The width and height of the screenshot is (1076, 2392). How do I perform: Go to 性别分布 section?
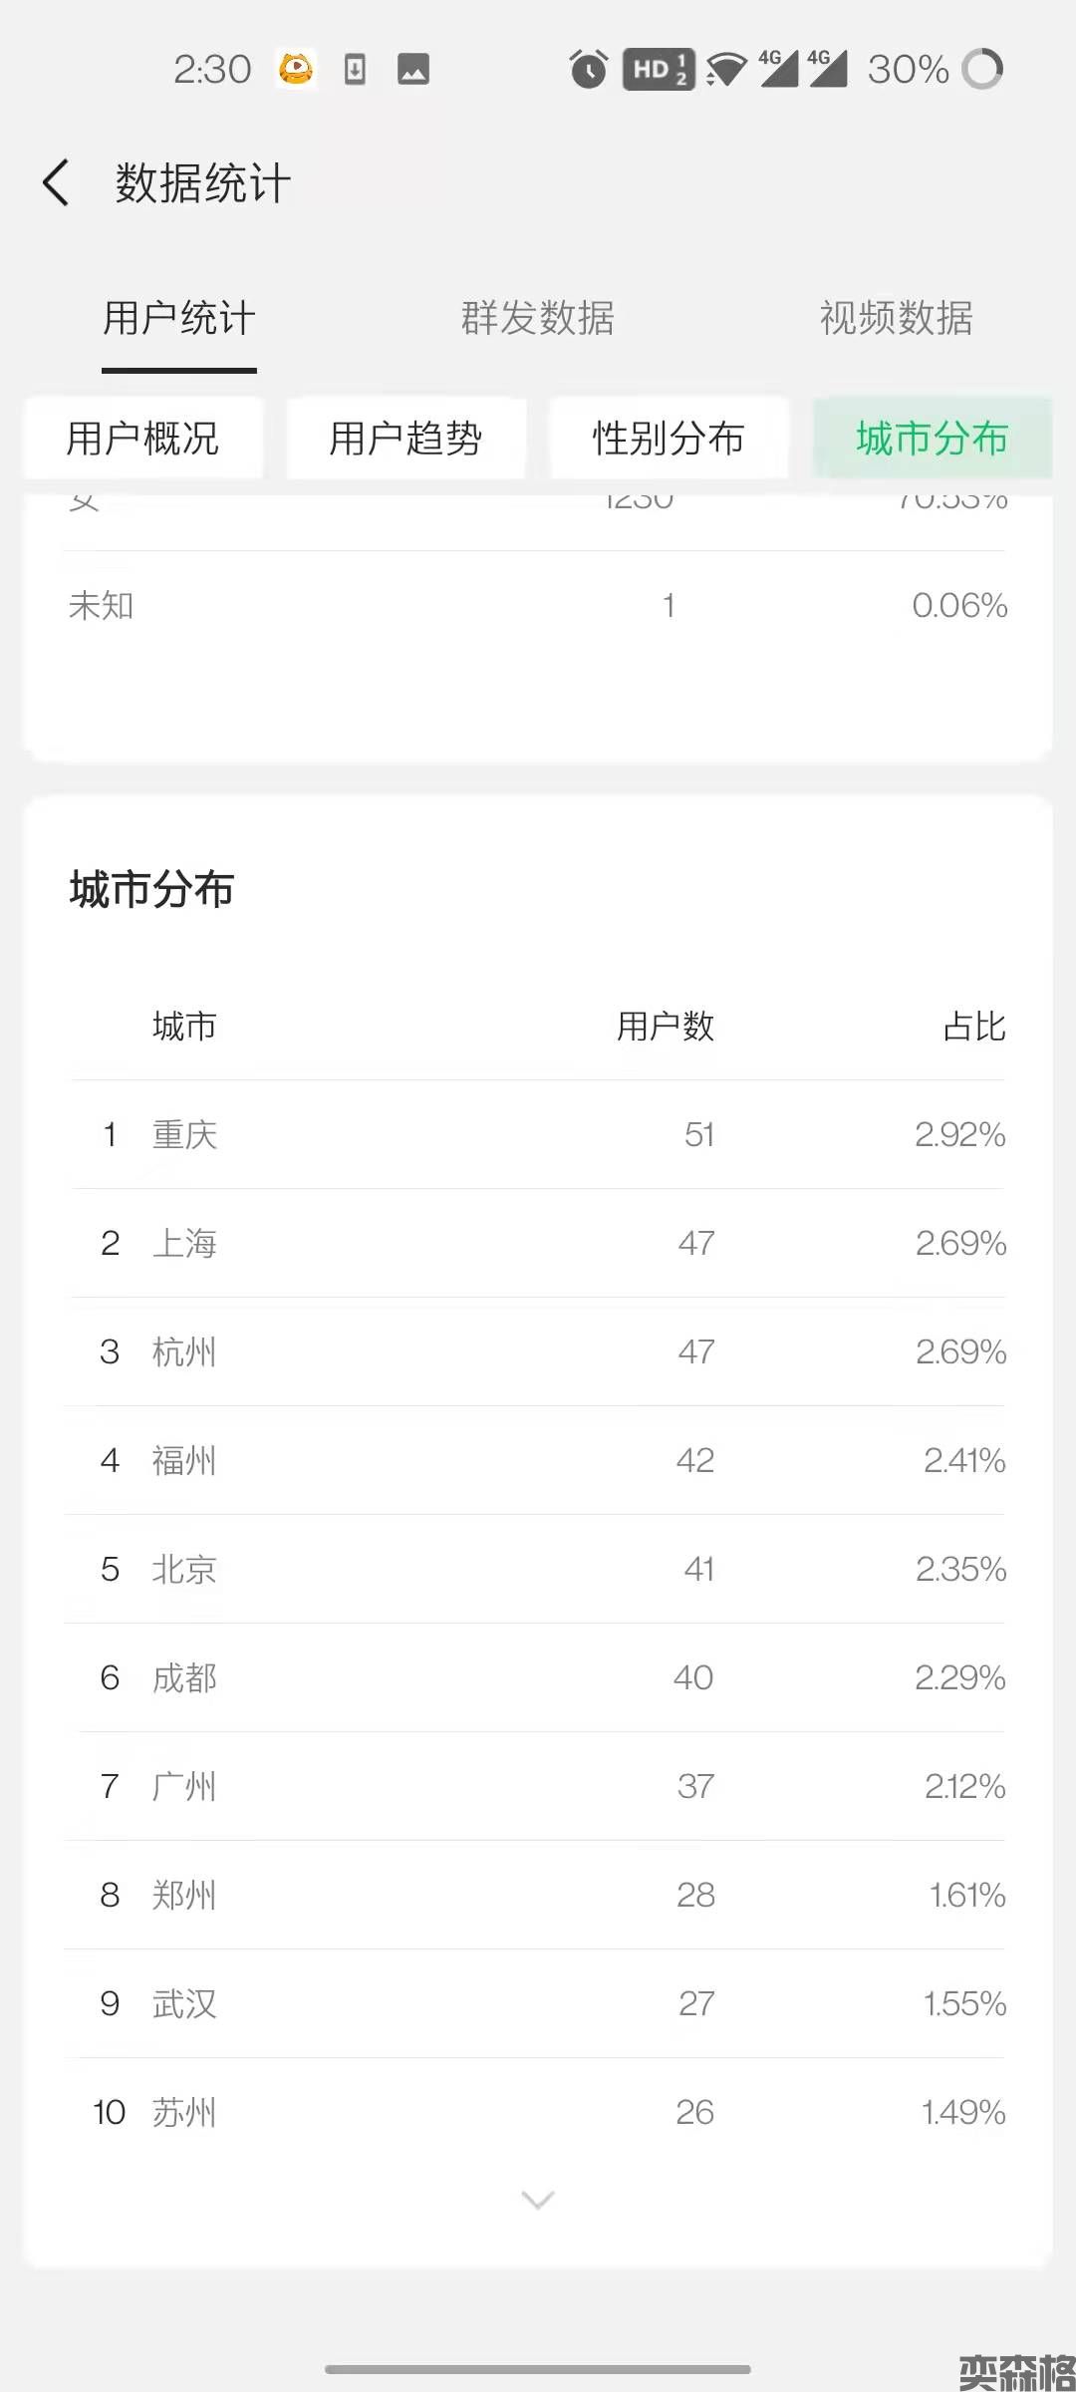point(669,439)
